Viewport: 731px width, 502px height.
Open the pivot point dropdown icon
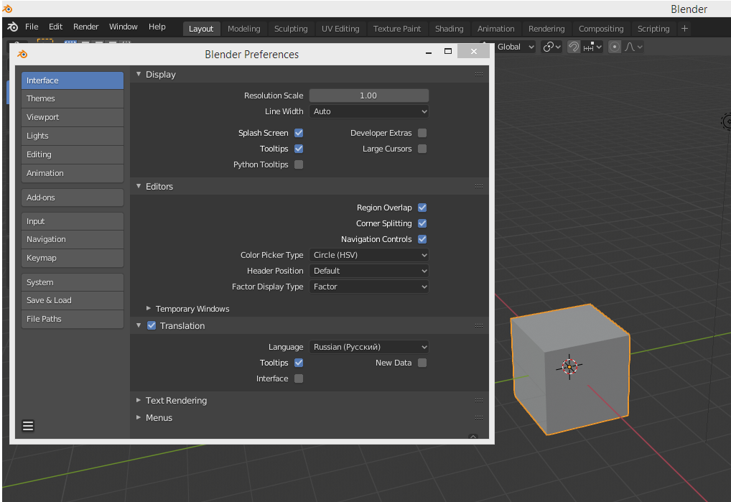tap(551, 47)
